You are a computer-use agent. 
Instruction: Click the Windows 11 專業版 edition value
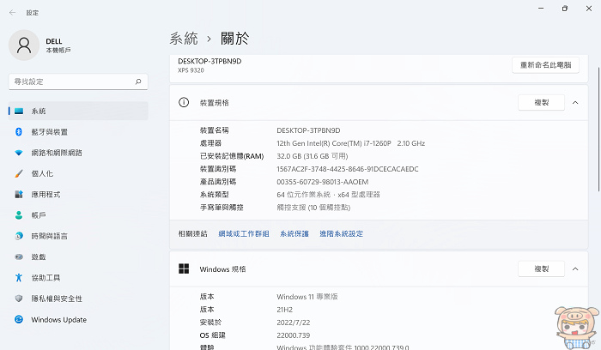[x=307, y=297]
